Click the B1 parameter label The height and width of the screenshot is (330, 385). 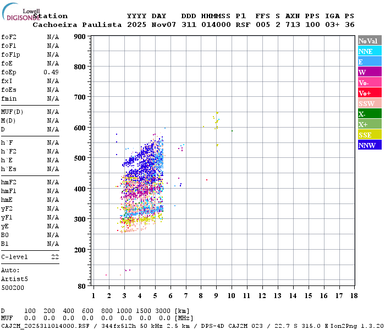pyautogui.click(x=4, y=244)
